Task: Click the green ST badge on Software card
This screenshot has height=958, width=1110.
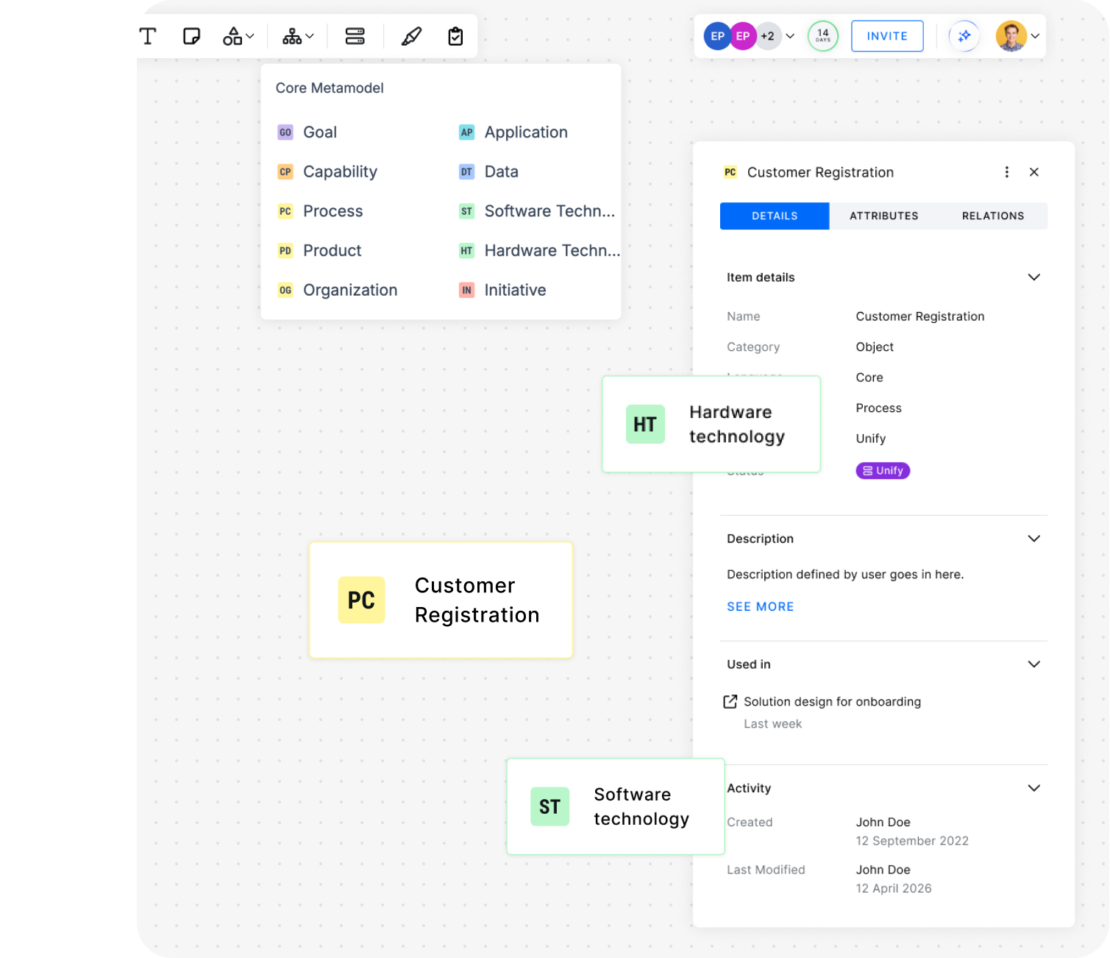Action: [549, 806]
